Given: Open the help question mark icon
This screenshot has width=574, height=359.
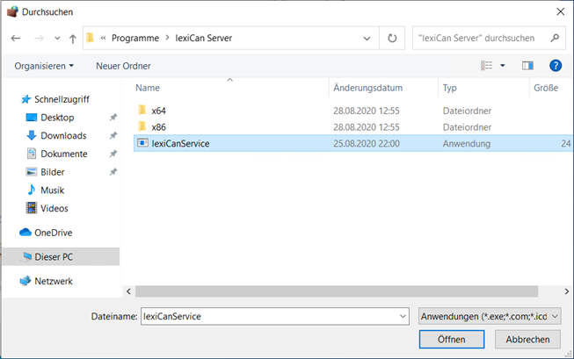Looking at the screenshot, I should coord(555,66).
